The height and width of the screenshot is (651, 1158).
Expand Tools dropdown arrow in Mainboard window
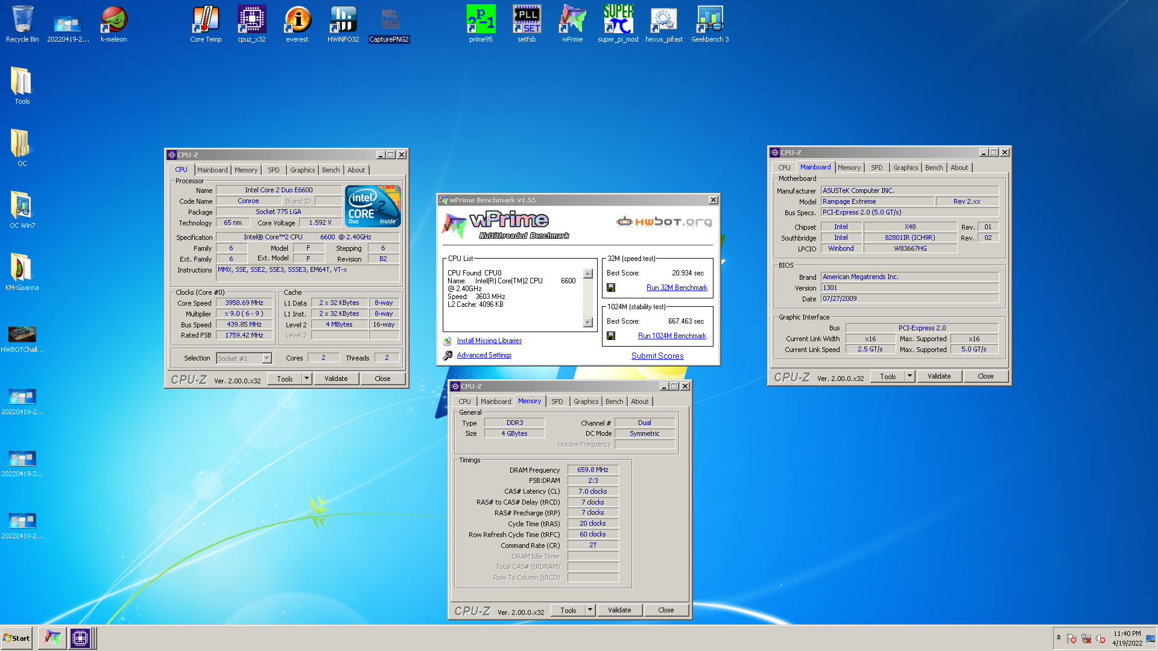pyautogui.click(x=910, y=376)
